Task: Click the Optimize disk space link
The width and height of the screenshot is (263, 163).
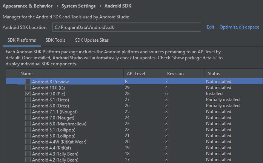Action: pos(239,27)
